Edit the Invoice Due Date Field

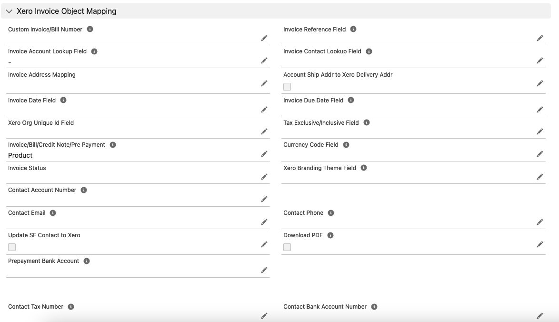539,110
